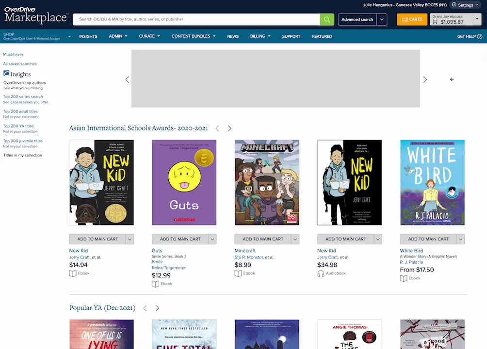Viewport: 487px width, 349px height.
Task: Open the Sfé R. Monster author link
Action: [x=249, y=257]
